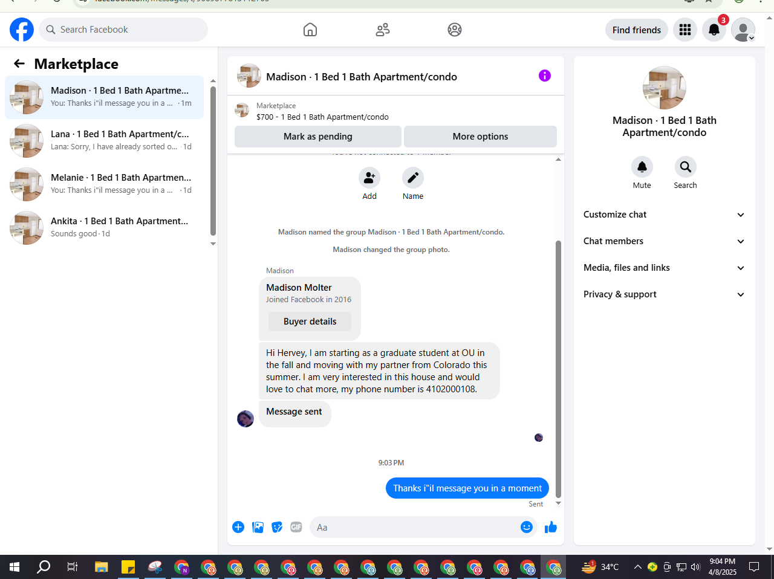Click Mark as pending button

(318, 137)
